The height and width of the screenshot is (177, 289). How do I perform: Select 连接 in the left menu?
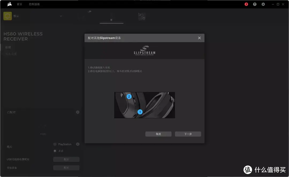click(8, 47)
